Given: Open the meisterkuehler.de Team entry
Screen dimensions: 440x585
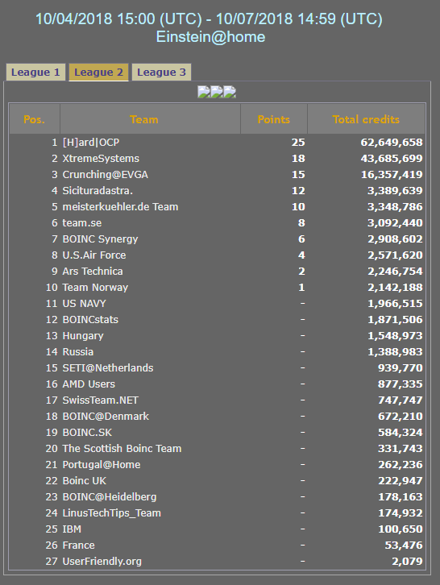Looking at the screenshot, I should (x=120, y=207).
